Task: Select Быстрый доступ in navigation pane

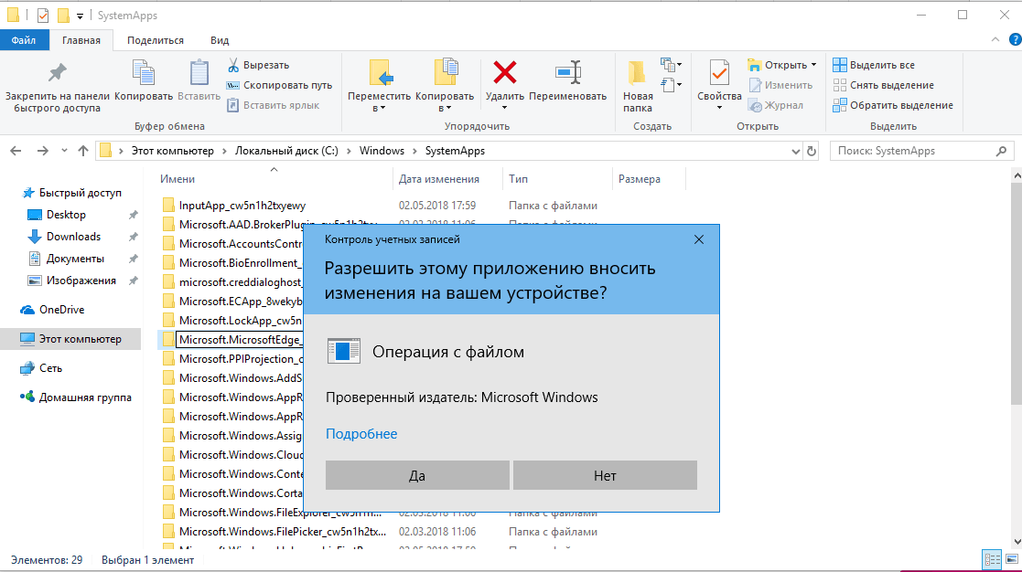Action: coord(81,193)
